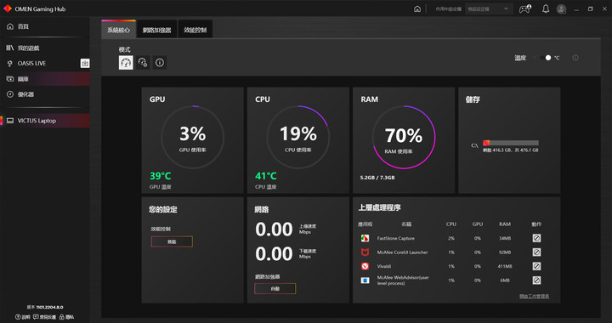Toggle the temperature unit switch to °C/°F
612x323 pixels.
pyautogui.click(x=545, y=58)
